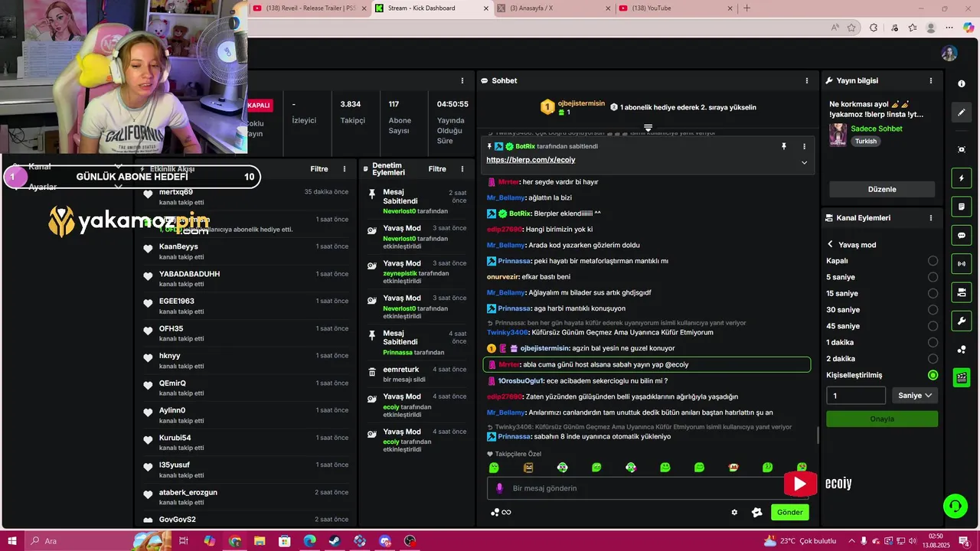Screen dimensions: 980x551
Task: Open Denetim Eylemleri three-dot menu
Action: tap(462, 169)
